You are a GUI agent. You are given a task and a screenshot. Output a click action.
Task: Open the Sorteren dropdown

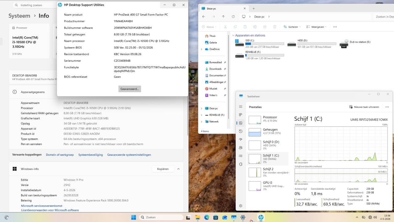292,27
